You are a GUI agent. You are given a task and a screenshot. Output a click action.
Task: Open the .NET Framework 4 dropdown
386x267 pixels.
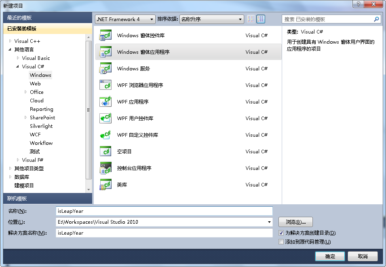pos(125,19)
